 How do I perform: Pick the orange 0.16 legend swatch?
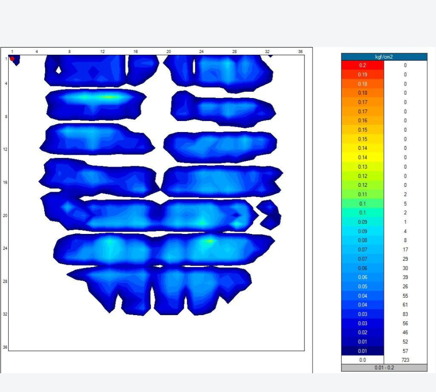pyautogui.click(x=363, y=121)
